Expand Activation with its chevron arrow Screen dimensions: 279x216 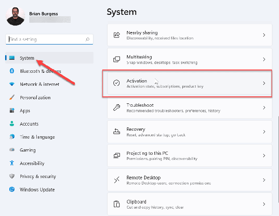[264, 83]
